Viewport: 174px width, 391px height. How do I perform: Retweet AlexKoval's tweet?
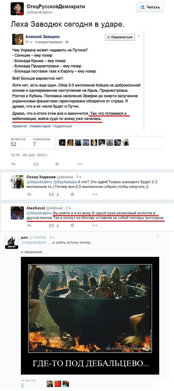click(x=51, y=225)
